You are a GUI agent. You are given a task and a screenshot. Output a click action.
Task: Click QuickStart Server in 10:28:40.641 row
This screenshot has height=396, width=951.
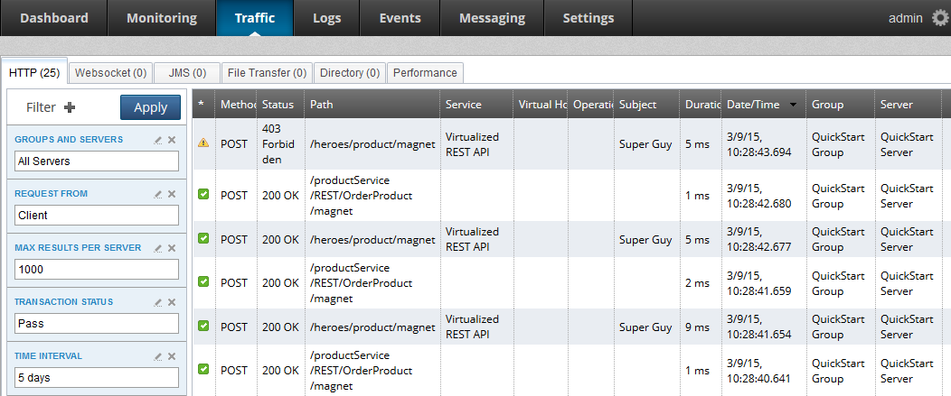click(x=906, y=371)
